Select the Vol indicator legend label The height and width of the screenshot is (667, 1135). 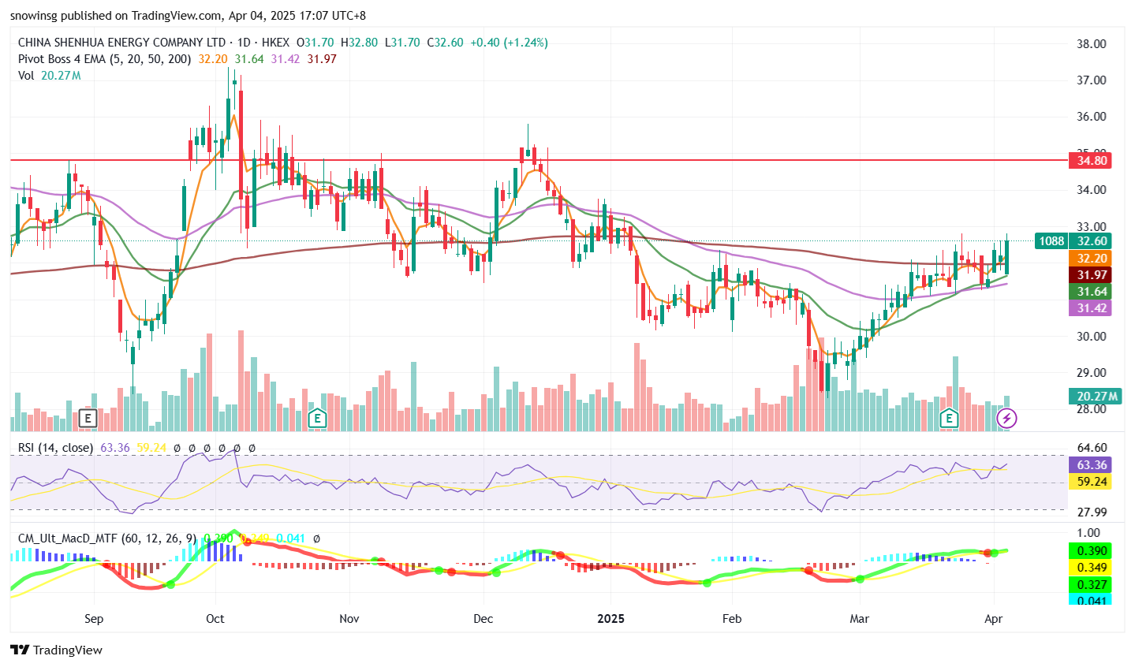[26, 76]
